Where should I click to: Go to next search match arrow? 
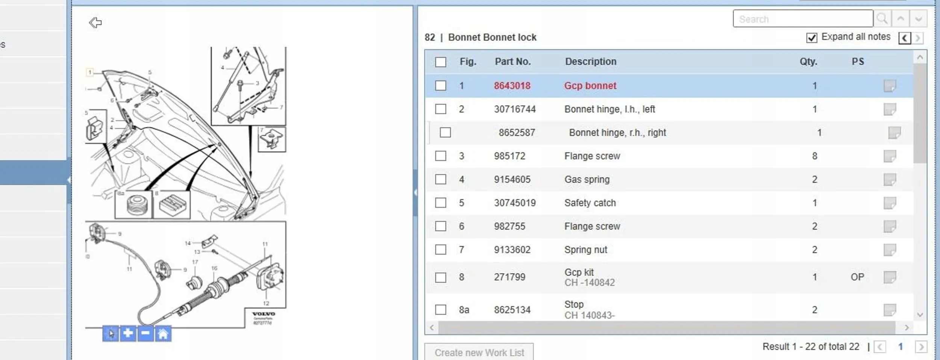[918, 18]
